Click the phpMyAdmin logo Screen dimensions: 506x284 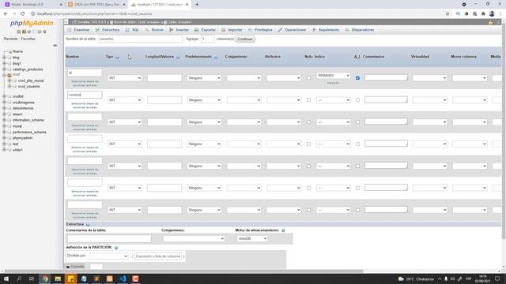[x=32, y=23]
